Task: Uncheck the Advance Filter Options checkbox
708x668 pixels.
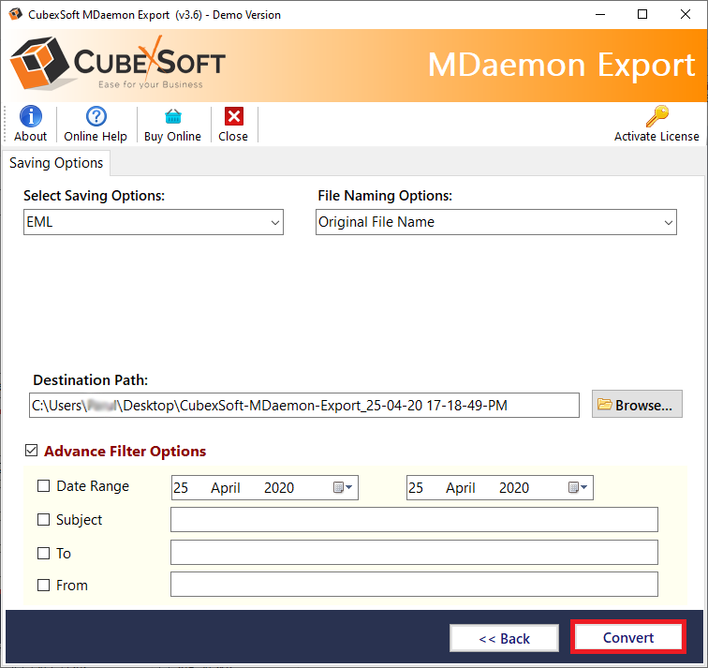Action: pyautogui.click(x=31, y=452)
